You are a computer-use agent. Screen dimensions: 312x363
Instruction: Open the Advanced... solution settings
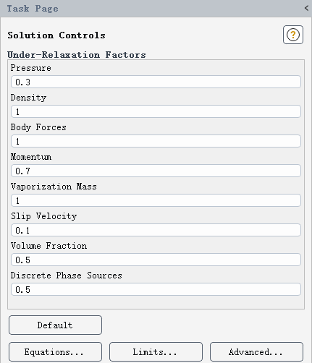point(256,351)
